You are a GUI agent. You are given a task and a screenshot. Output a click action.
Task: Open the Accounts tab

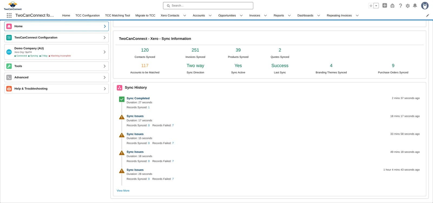[x=199, y=15]
